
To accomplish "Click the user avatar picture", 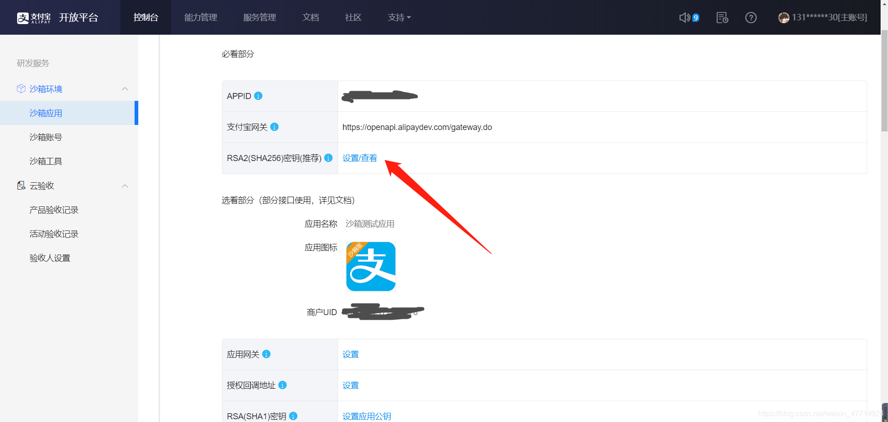I will pos(783,18).
